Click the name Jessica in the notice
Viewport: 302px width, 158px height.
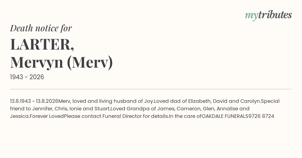click(19, 116)
